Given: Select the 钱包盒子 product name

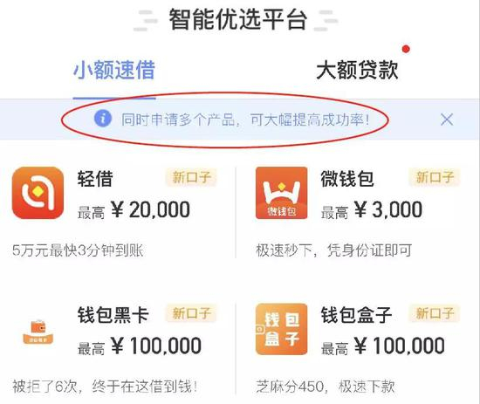Looking at the screenshot, I should [356, 315].
